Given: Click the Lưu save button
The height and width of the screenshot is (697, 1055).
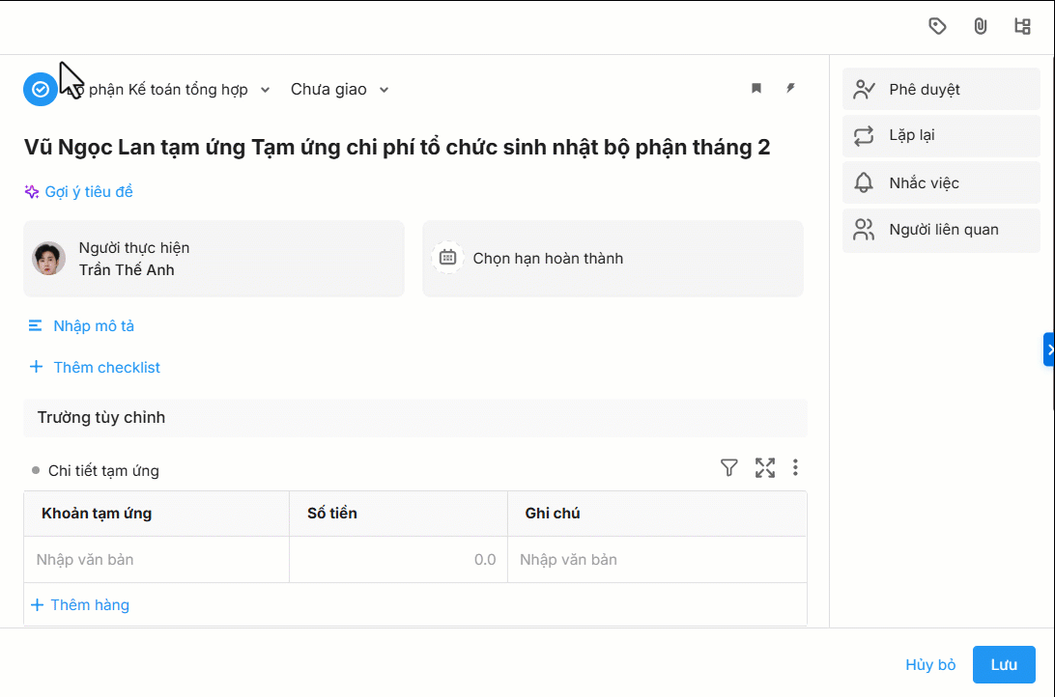Looking at the screenshot, I should (x=1004, y=665).
